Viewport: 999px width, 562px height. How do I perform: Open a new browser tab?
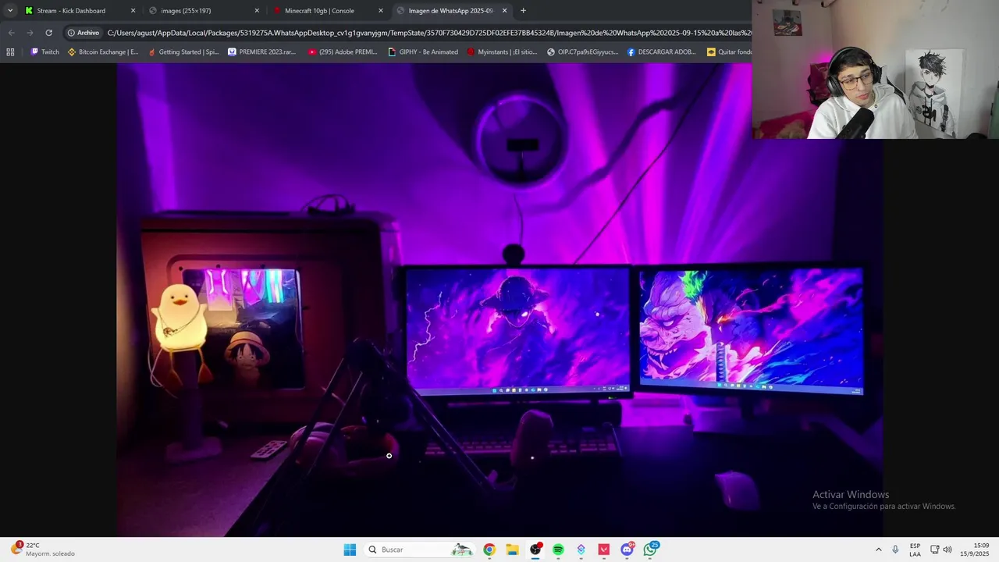[523, 11]
